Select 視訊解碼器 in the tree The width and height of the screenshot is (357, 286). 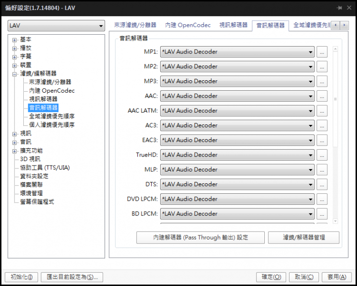(43, 99)
